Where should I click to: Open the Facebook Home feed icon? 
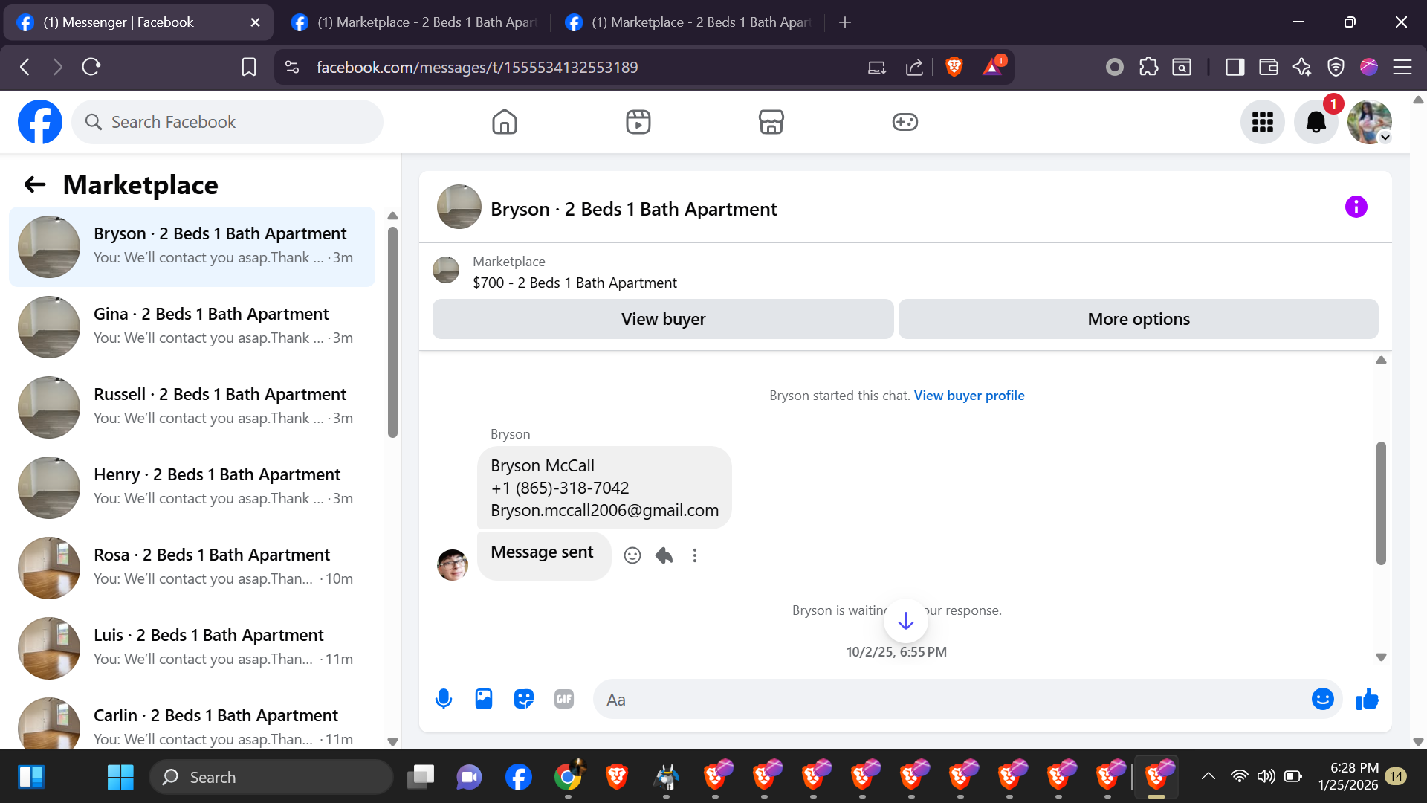tap(505, 122)
